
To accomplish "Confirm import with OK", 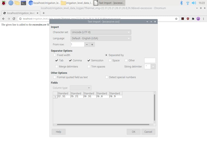I will click(134, 132).
